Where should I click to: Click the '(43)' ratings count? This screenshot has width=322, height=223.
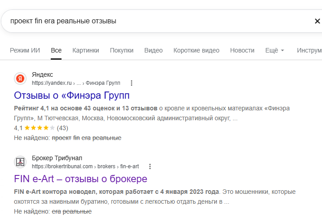click(62, 128)
